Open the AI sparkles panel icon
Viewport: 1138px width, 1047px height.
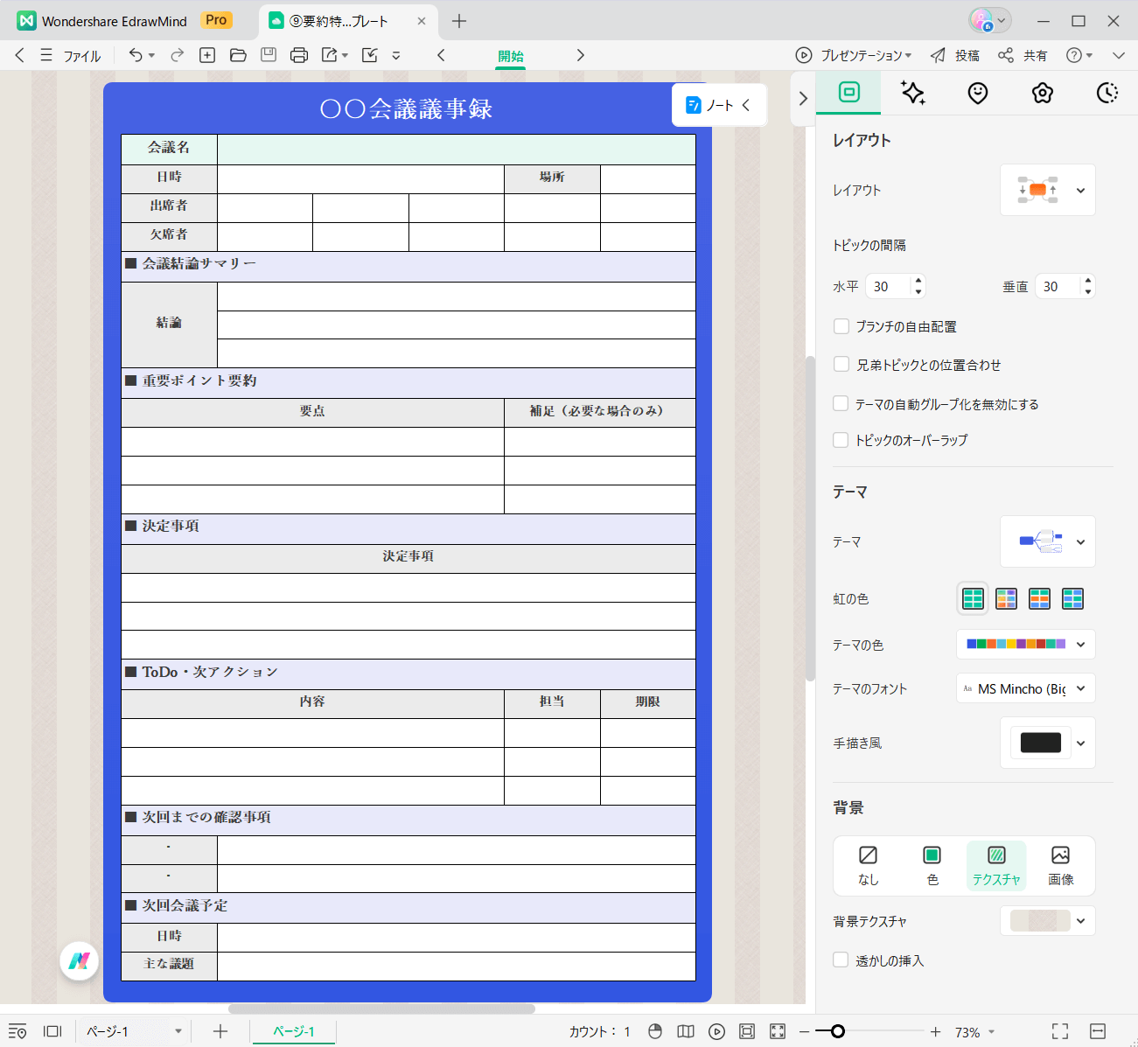[912, 94]
